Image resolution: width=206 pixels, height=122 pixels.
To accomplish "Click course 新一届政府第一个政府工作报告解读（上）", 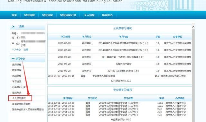I will pos(123,57).
